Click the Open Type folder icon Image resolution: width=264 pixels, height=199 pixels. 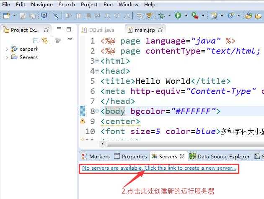[248, 16]
